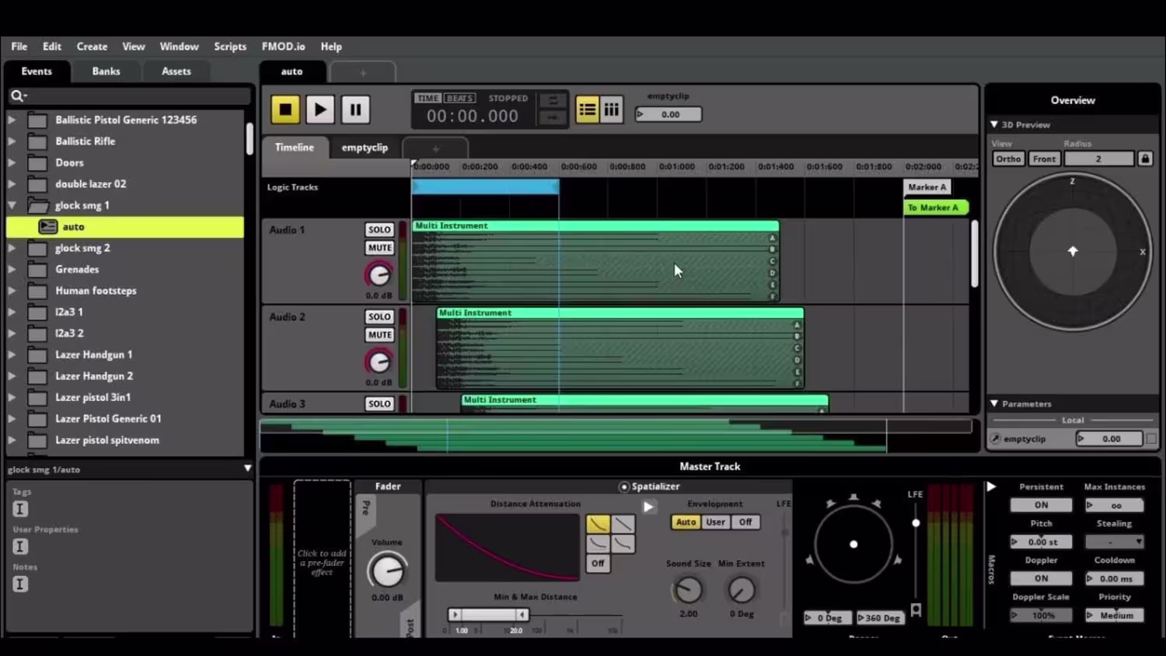Toggle the follow cursor arrow icon in transport
The image size is (1166, 656).
click(x=553, y=117)
